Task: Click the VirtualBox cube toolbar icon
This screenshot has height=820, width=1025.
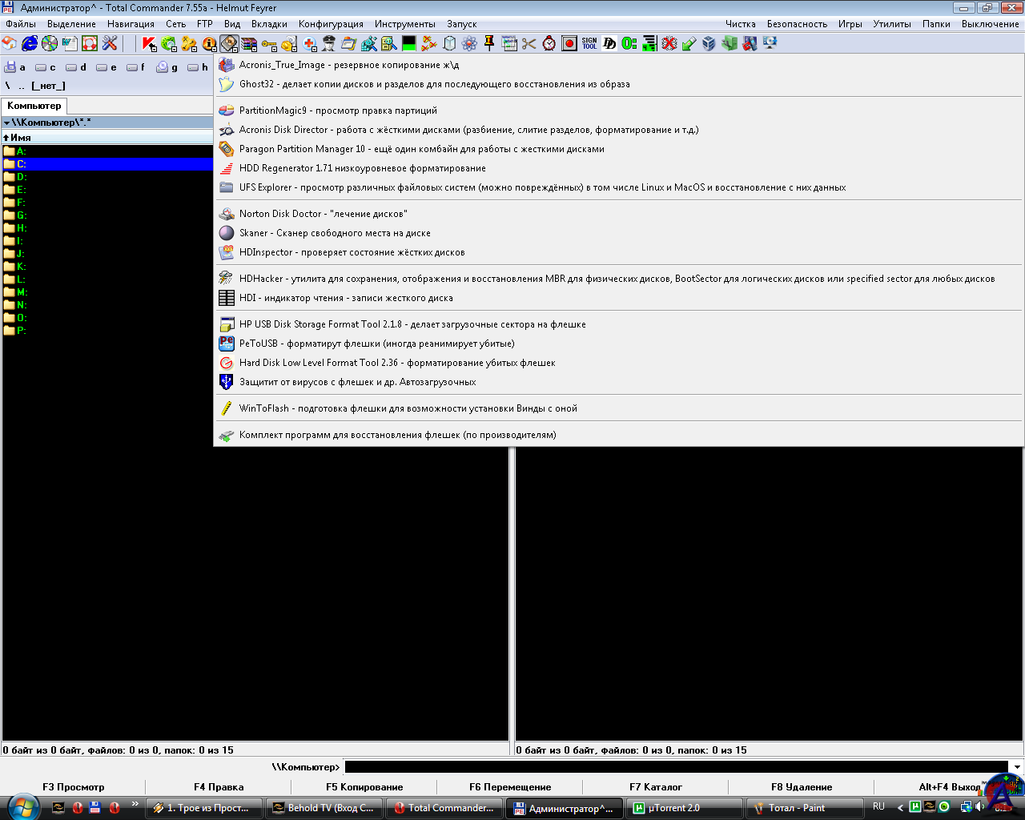Action: click(709, 43)
